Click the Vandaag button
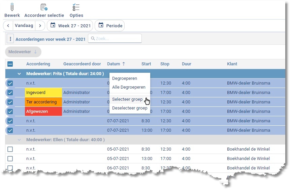The height and width of the screenshot is (190, 290). click(24, 26)
